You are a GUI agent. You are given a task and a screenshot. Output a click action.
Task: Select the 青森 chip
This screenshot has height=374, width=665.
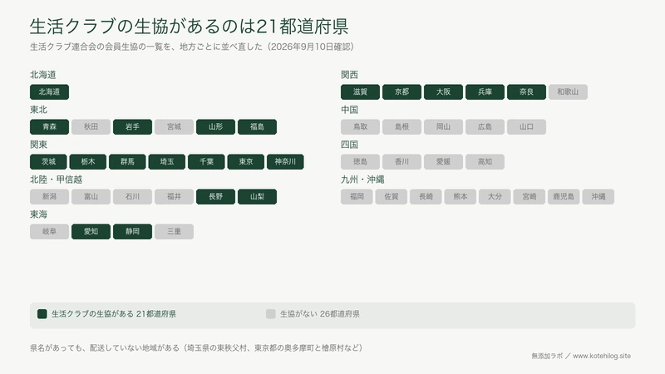coord(49,127)
